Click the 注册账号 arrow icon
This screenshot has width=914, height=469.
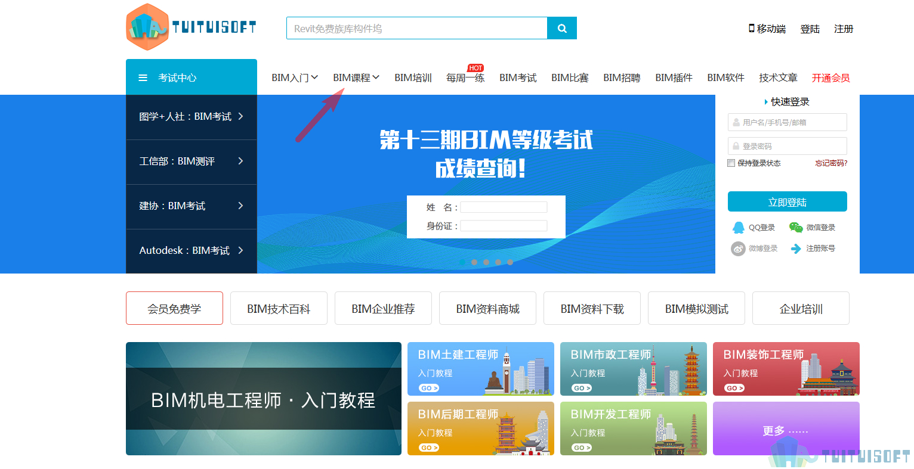tap(796, 249)
